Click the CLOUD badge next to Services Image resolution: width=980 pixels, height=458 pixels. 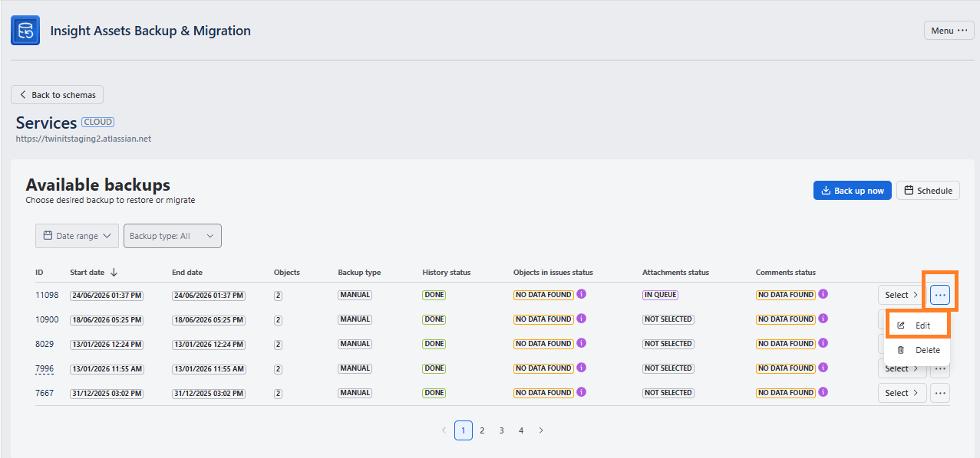click(x=98, y=122)
